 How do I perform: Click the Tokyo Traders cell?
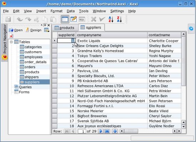(112, 56)
